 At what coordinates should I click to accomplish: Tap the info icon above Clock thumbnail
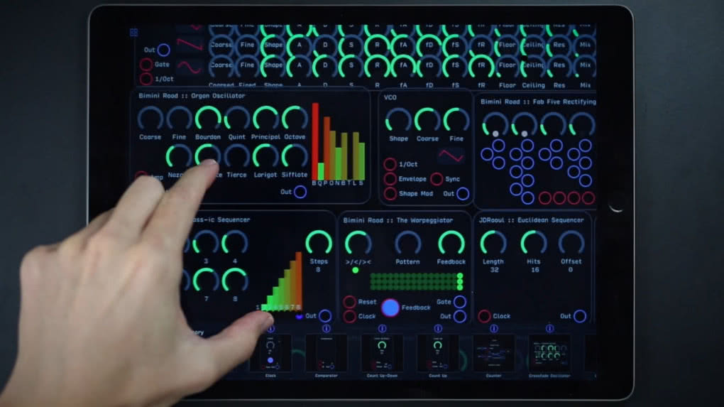(x=271, y=329)
